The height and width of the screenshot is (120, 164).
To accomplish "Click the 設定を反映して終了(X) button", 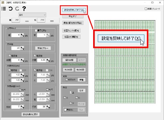I will 74,10.
